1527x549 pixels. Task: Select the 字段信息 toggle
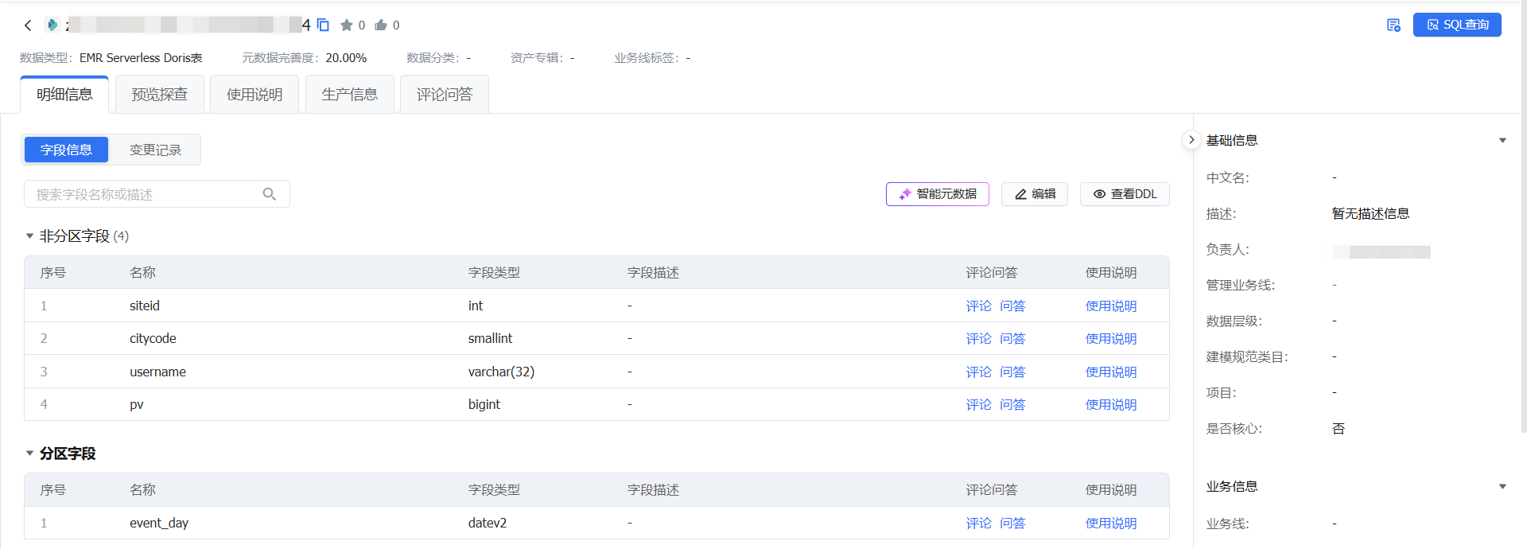[x=66, y=150]
